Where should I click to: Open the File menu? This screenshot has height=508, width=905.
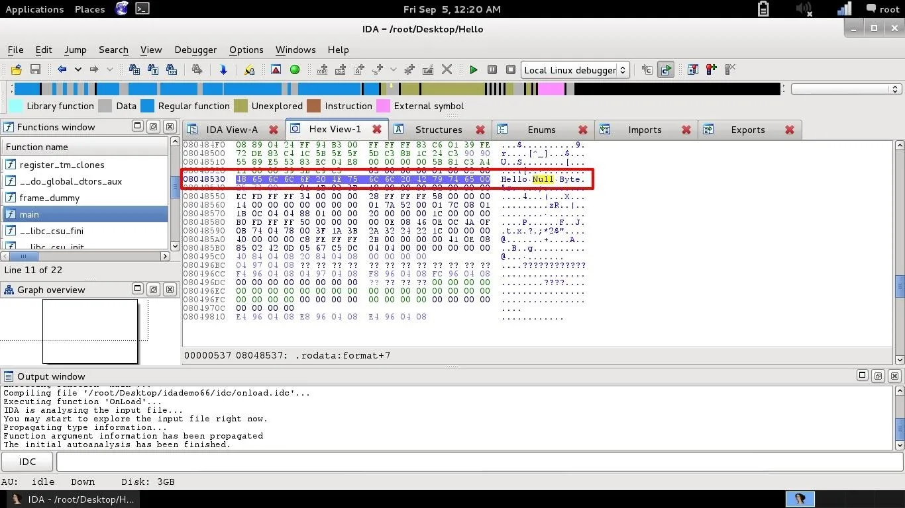(x=15, y=50)
